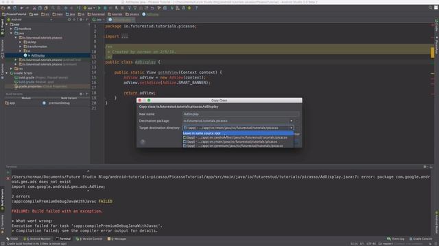Click the yellow warning marker on editor scrollbar
Viewport: 439px width, 246px height.
[433, 53]
